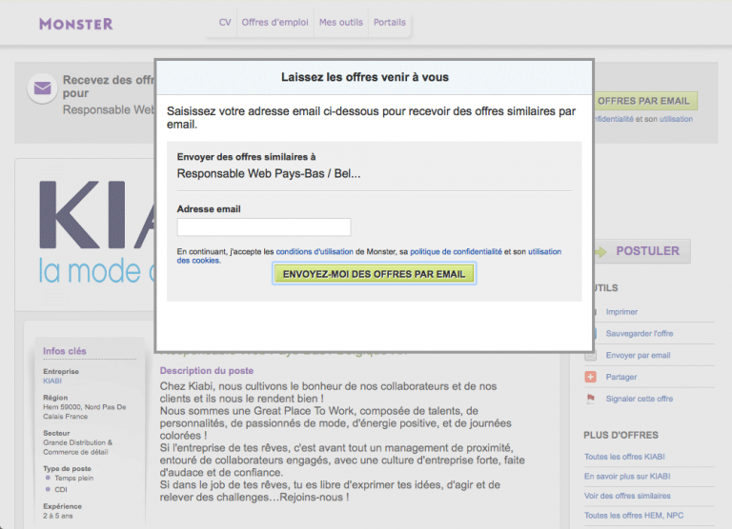Click the KIABI la mode logo image

coord(96,231)
